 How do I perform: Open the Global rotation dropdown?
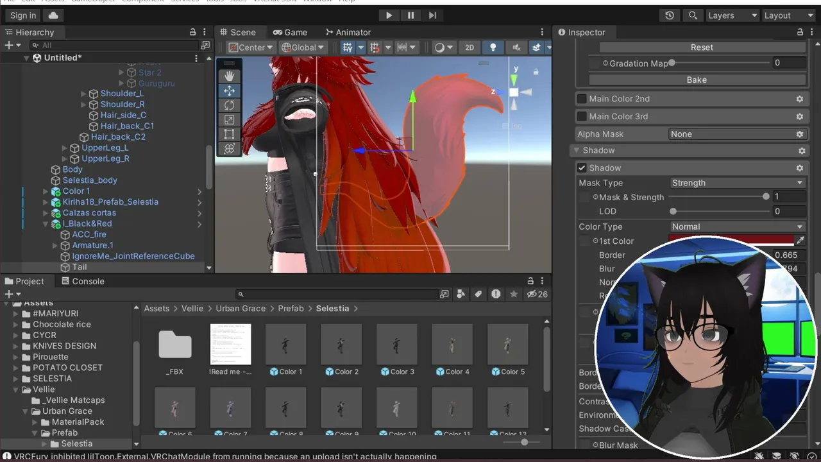tap(303, 47)
